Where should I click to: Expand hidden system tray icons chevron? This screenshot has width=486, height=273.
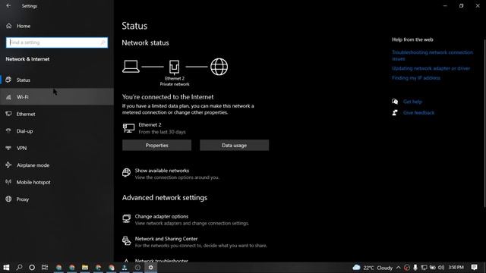(x=399, y=268)
